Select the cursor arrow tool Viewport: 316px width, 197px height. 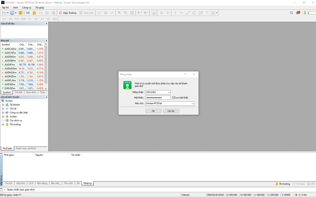[161, 13]
